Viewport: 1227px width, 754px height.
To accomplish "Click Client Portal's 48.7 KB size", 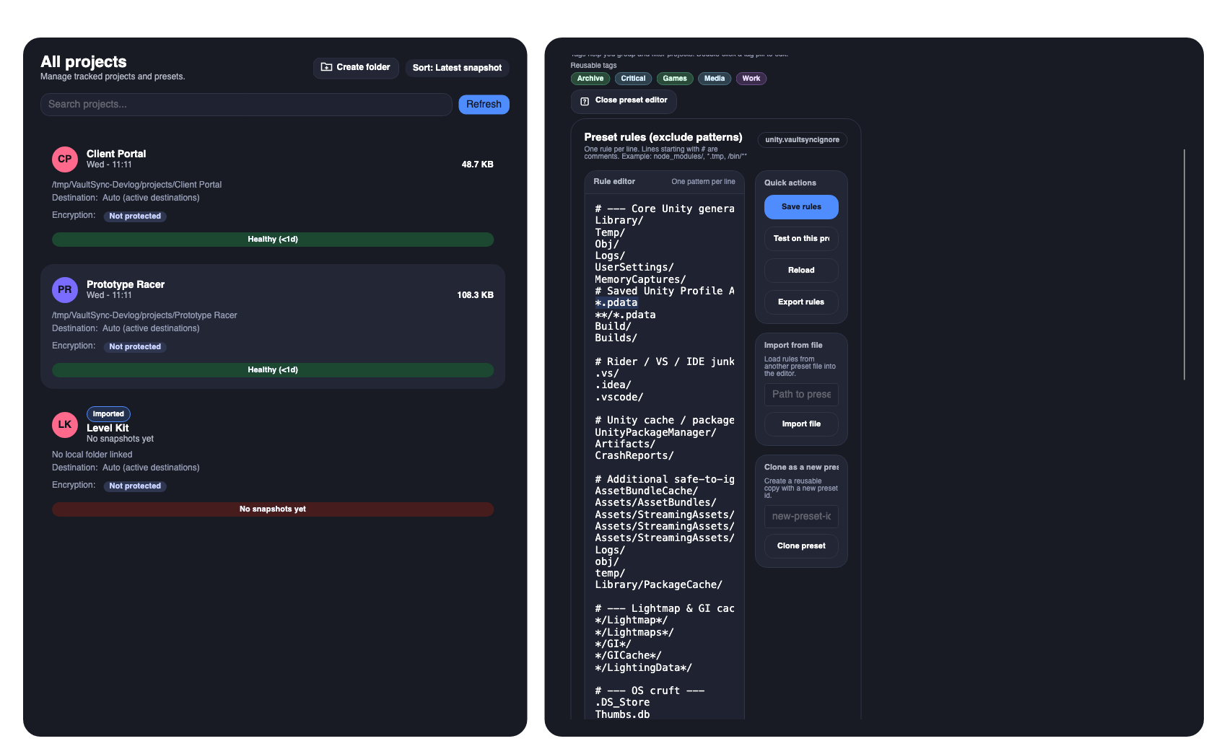I will coord(477,165).
